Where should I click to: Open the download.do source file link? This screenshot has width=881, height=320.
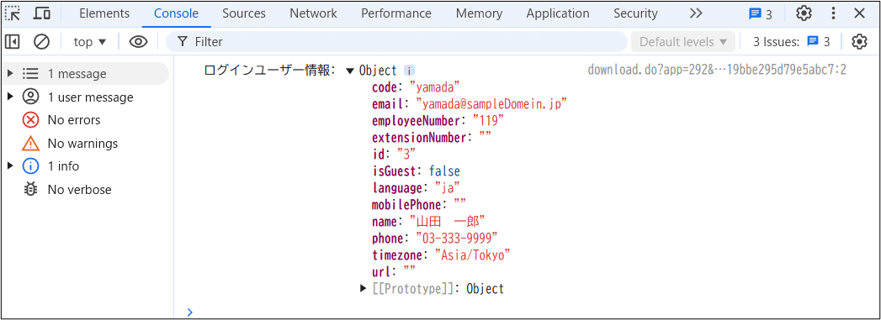[717, 70]
